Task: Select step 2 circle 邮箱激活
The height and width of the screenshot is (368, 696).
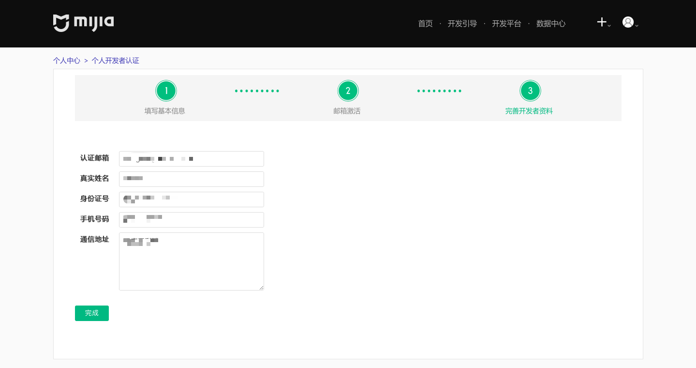Action: point(348,91)
